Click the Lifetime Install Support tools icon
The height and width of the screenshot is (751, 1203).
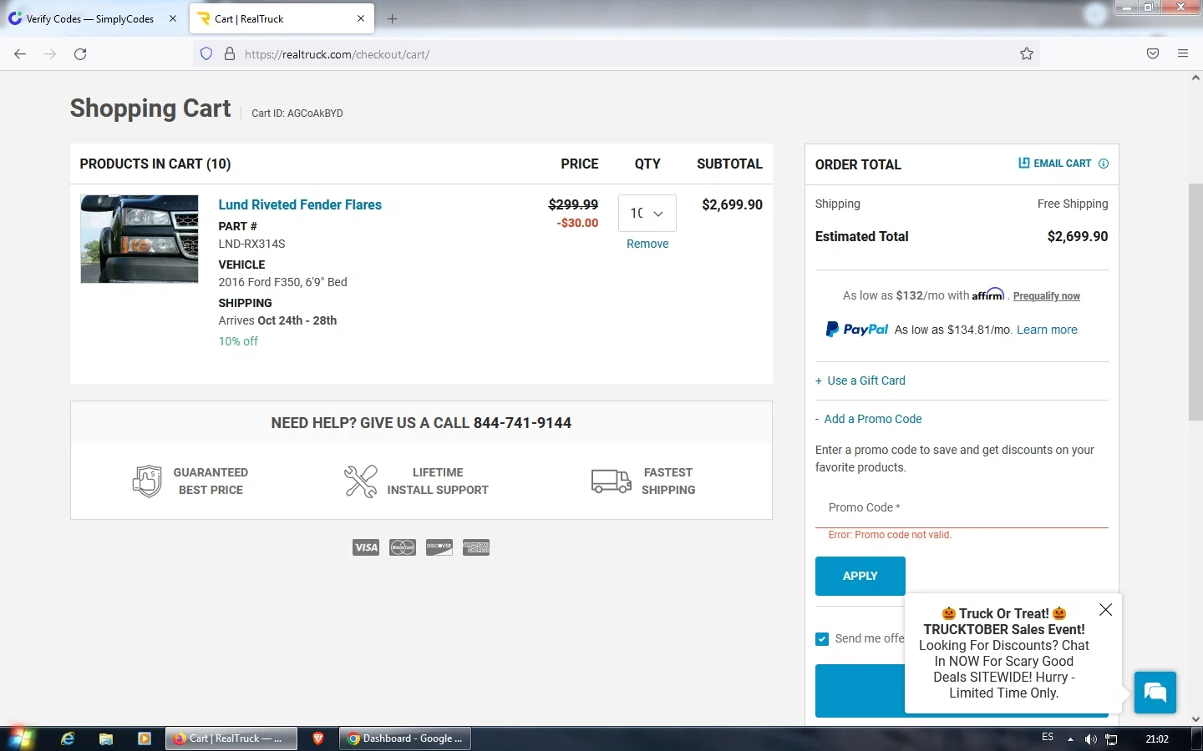point(361,481)
